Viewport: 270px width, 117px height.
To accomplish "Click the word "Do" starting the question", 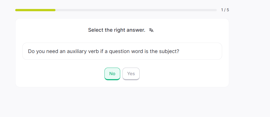I will click(x=31, y=51).
